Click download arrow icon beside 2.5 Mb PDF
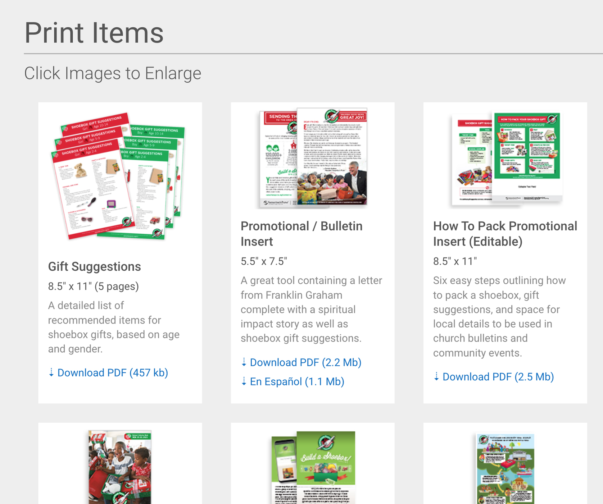The width and height of the screenshot is (603, 504). [x=436, y=377]
